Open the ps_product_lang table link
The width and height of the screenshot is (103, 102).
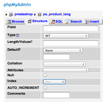(x=57, y=14)
